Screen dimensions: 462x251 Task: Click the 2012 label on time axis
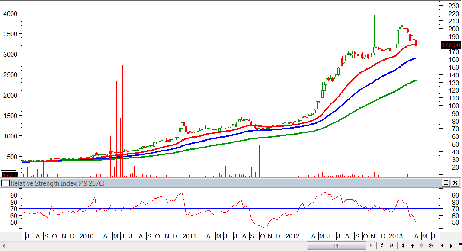click(292, 236)
